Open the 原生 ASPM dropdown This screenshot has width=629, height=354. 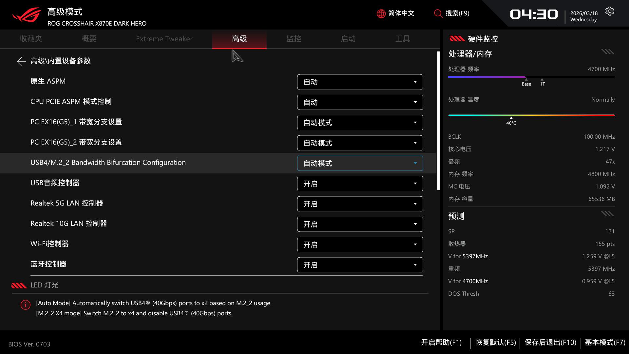(x=360, y=82)
